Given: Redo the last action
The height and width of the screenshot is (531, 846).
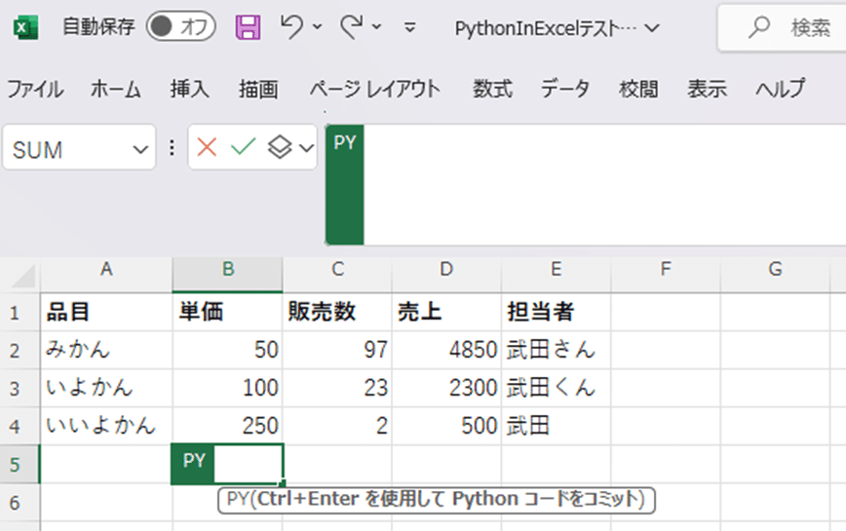Looking at the screenshot, I should (352, 27).
